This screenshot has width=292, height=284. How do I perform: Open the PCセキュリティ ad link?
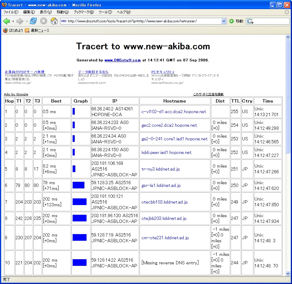click(x=163, y=72)
